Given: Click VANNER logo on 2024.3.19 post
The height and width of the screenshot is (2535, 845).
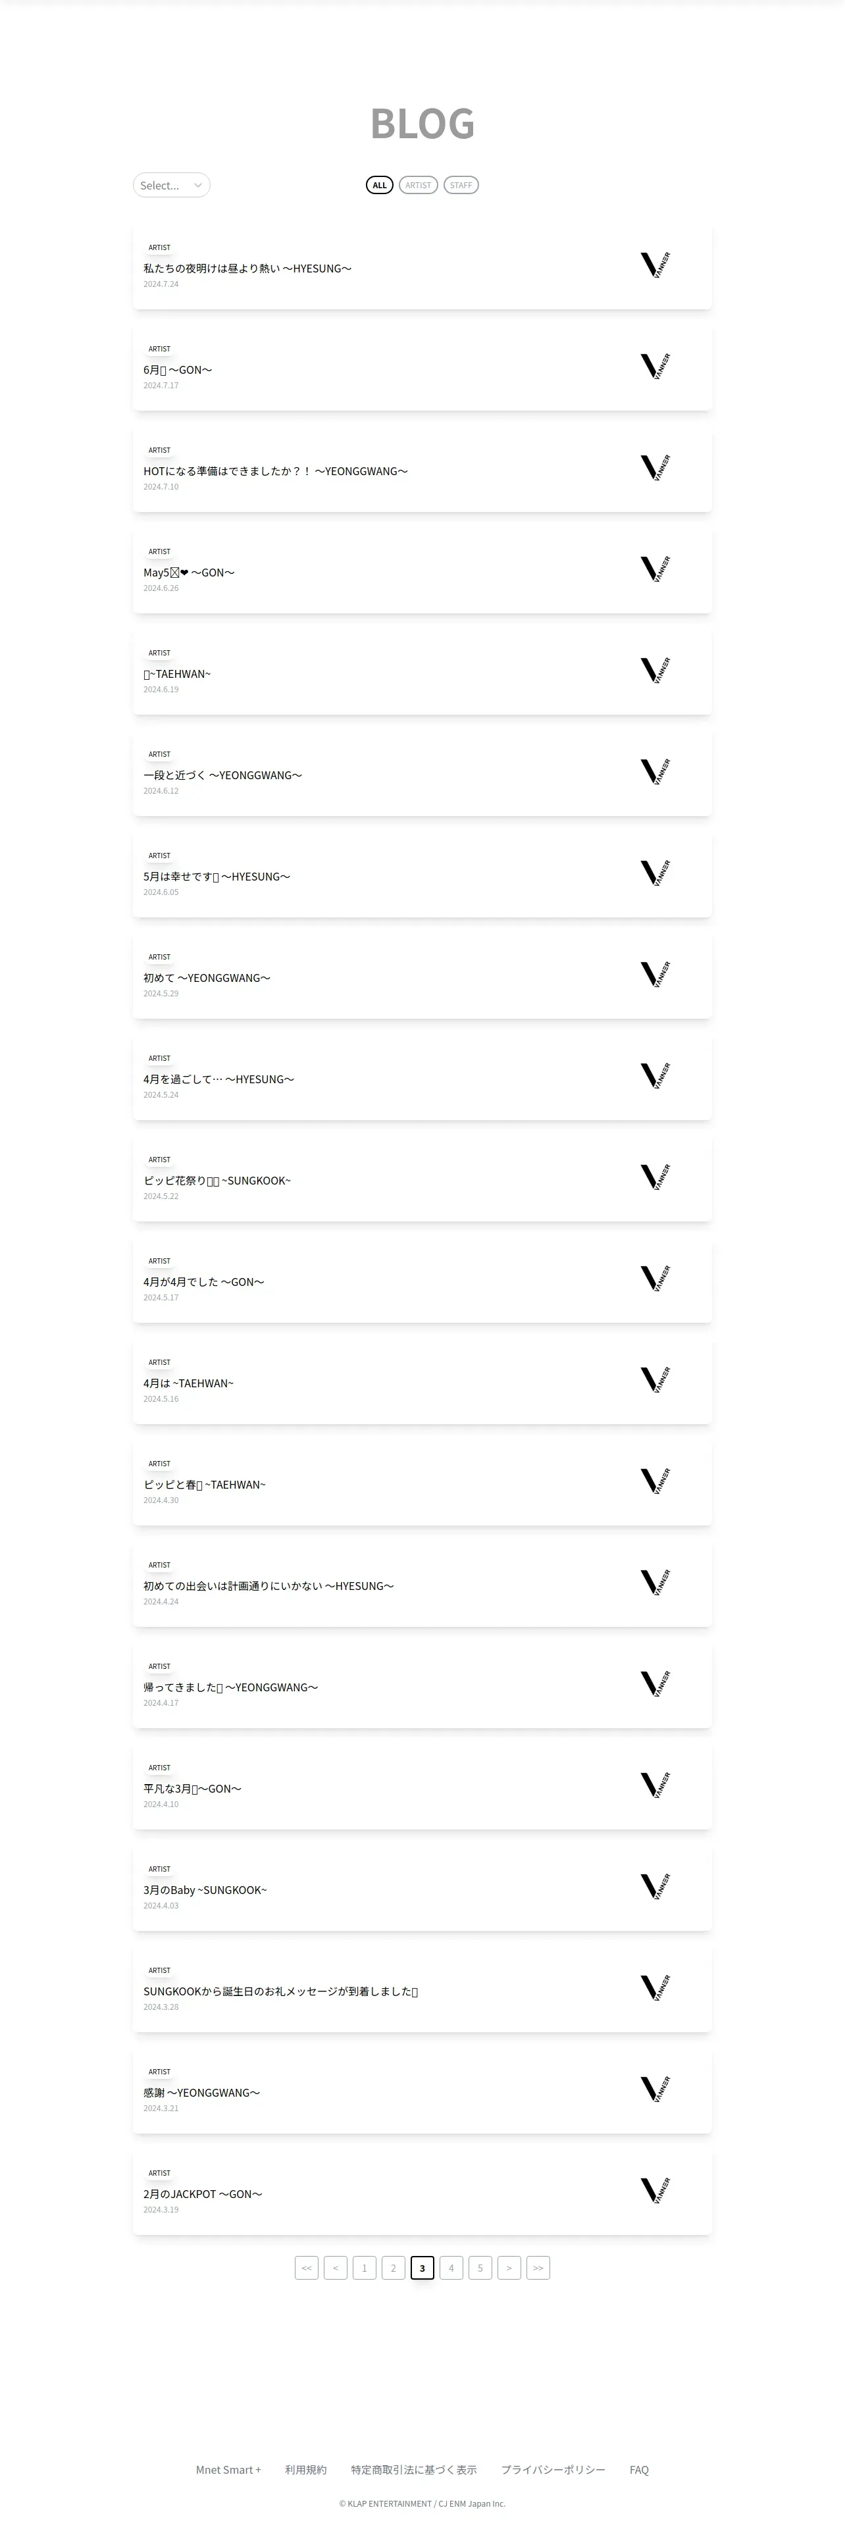Looking at the screenshot, I should (655, 2191).
